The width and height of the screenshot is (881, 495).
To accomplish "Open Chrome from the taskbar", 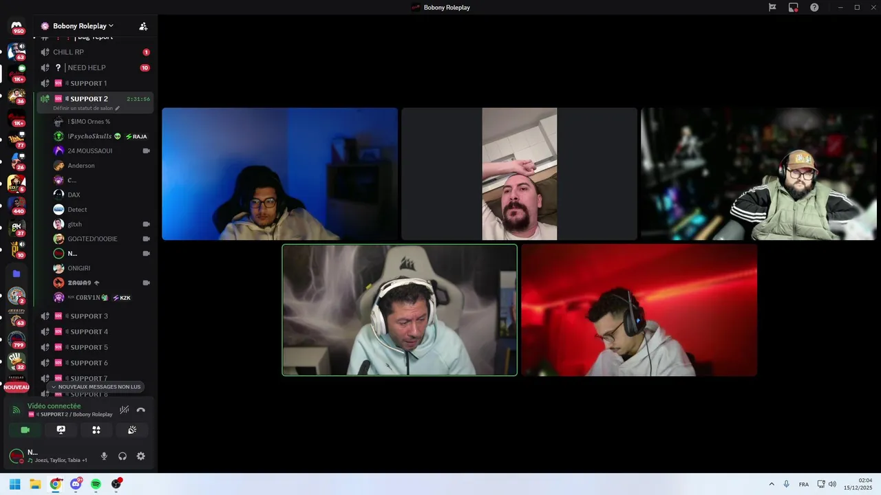I will pyautogui.click(x=55, y=484).
